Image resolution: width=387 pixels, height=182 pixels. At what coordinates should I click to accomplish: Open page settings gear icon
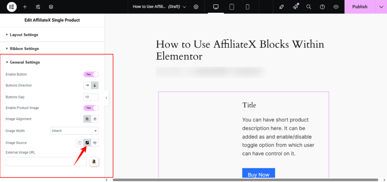pyautogui.click(x=196, y=7)
